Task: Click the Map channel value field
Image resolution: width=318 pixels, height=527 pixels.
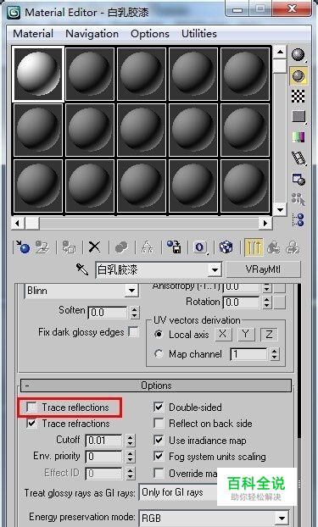Action: click(x=249, y=354)
